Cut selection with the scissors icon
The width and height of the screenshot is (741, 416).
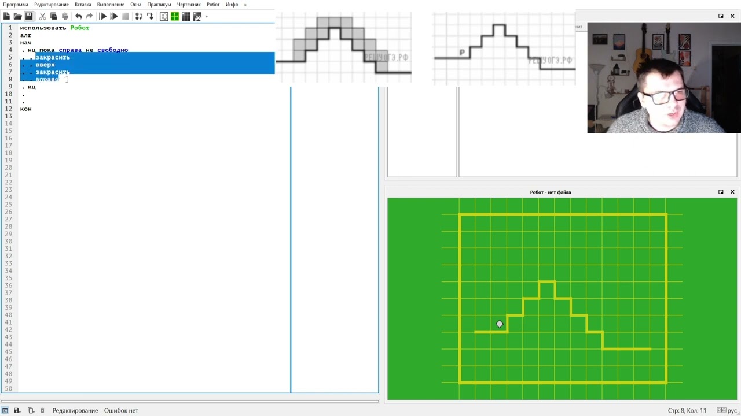click(42, 16)
